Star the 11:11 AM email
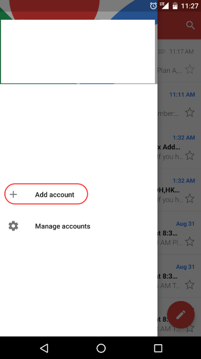The image size is (201, 359). [x=189, y=113]
